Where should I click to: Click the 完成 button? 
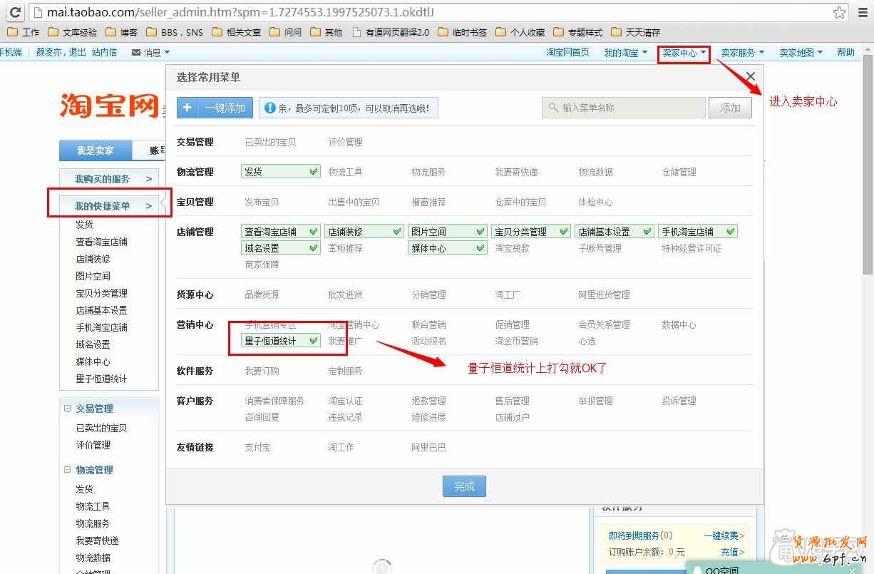click(x=464, y=486)
